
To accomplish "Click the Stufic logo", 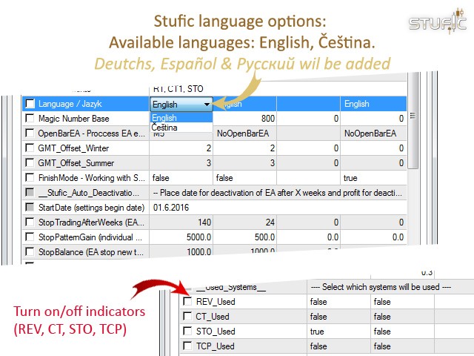I will tap(438, 22).
